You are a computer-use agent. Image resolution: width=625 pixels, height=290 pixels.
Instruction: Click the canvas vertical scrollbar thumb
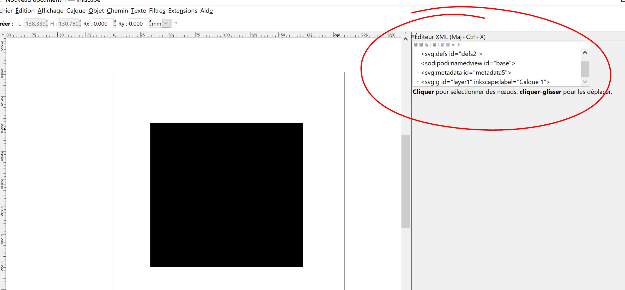pyautogui.click(x=405, y=181)
